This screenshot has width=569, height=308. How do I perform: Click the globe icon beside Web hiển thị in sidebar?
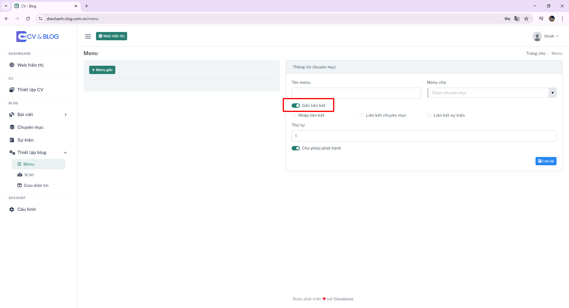pyautogui.click(x=12, y=65)
